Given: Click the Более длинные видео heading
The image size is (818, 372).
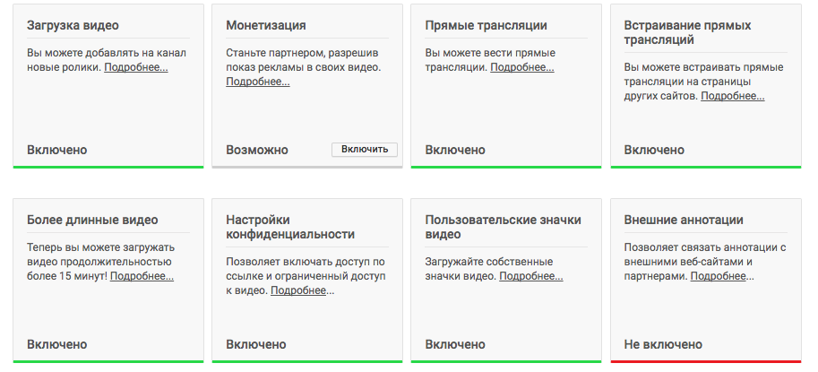Looking at the screenshot, I should tap(92, 220).
